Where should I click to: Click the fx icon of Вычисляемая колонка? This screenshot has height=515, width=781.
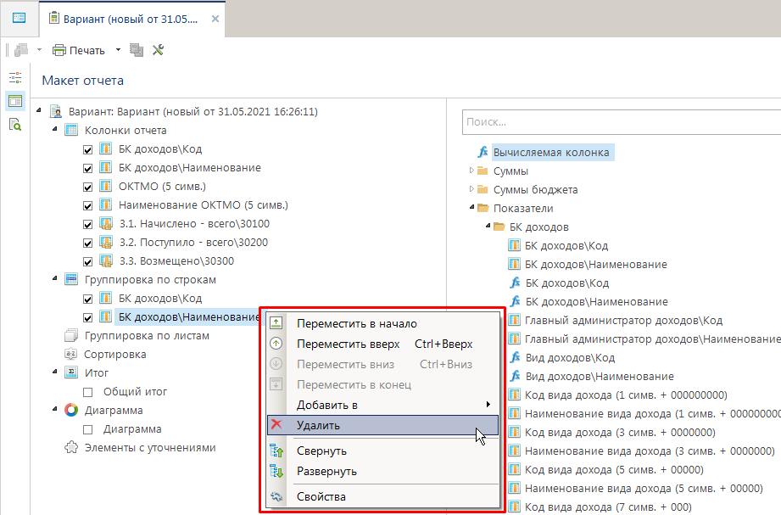point(483,152)
